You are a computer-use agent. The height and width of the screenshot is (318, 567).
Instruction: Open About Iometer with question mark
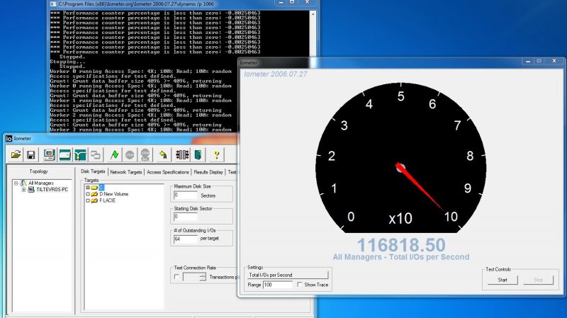pos(216,155)
